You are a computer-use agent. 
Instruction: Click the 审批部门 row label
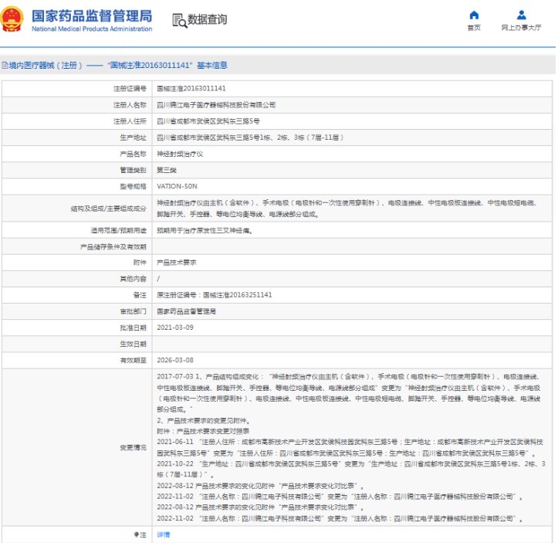[133, 311]
